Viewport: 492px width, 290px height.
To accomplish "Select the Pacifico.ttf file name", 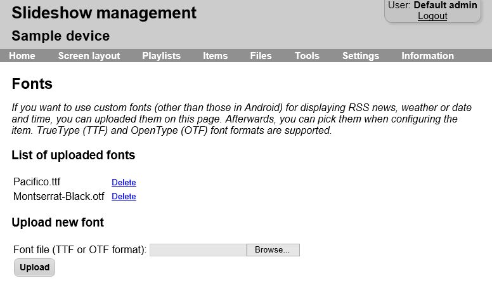I will (x=37, y=182).
